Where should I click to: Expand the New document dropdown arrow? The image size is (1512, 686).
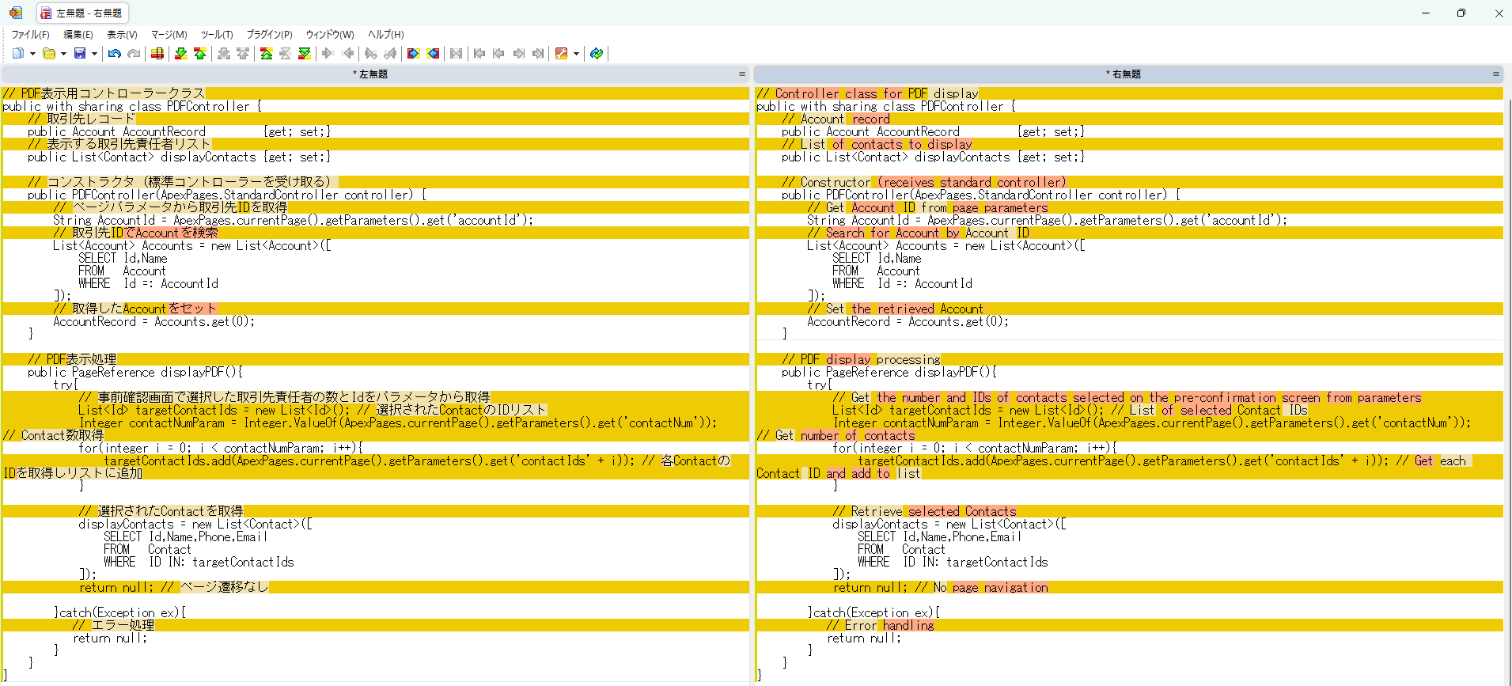point(32,54)
